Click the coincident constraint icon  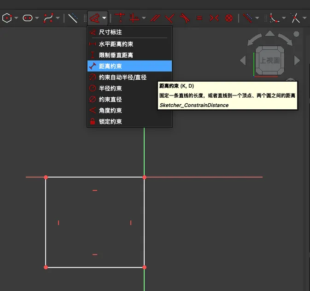coord(120,18)
